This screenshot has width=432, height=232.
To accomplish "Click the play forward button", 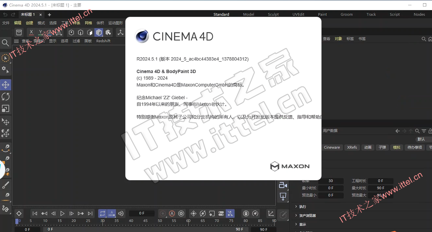I will [x=62, y=214].
